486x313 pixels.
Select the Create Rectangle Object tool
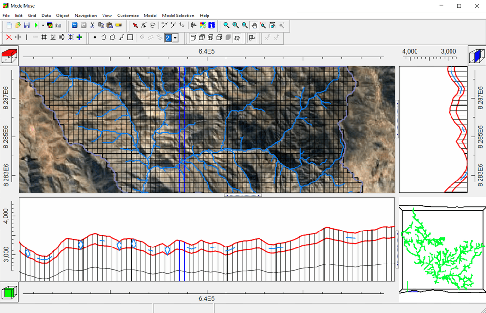(x=130, y=37)
